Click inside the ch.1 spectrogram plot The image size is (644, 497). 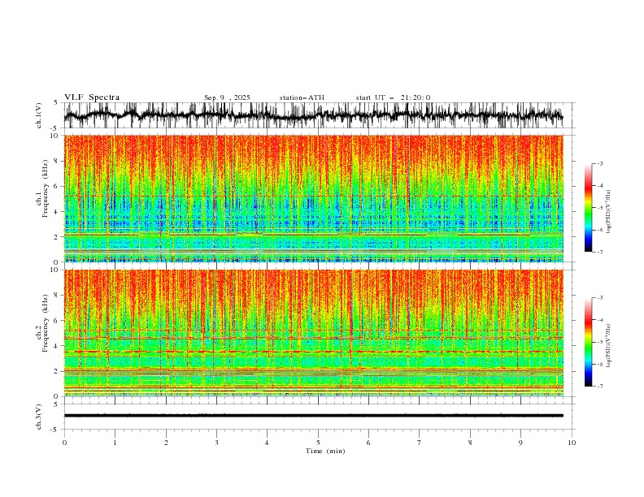coord(313,198)
